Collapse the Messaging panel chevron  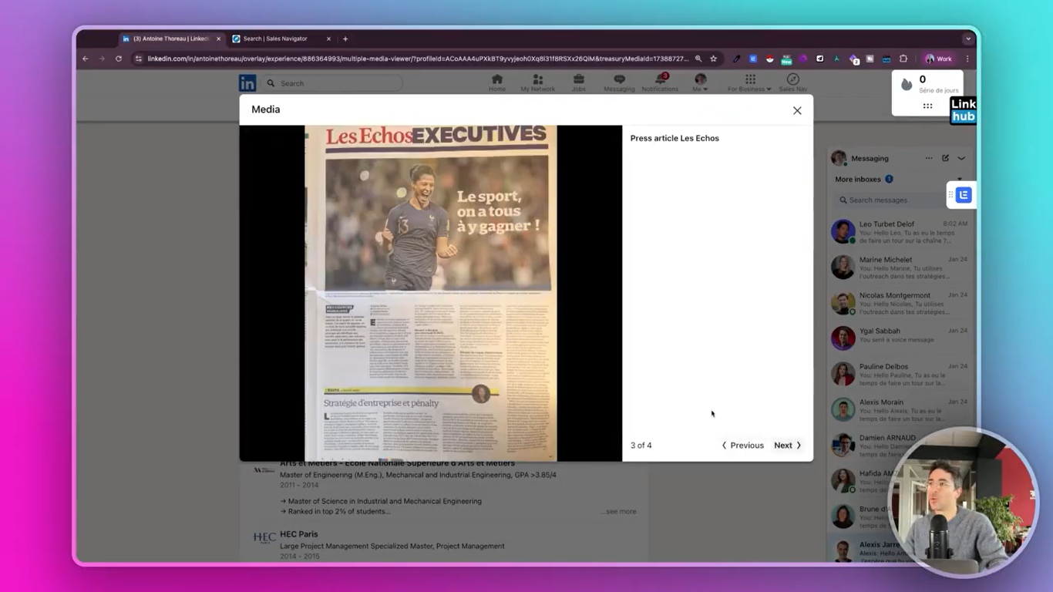pos(961,158)
